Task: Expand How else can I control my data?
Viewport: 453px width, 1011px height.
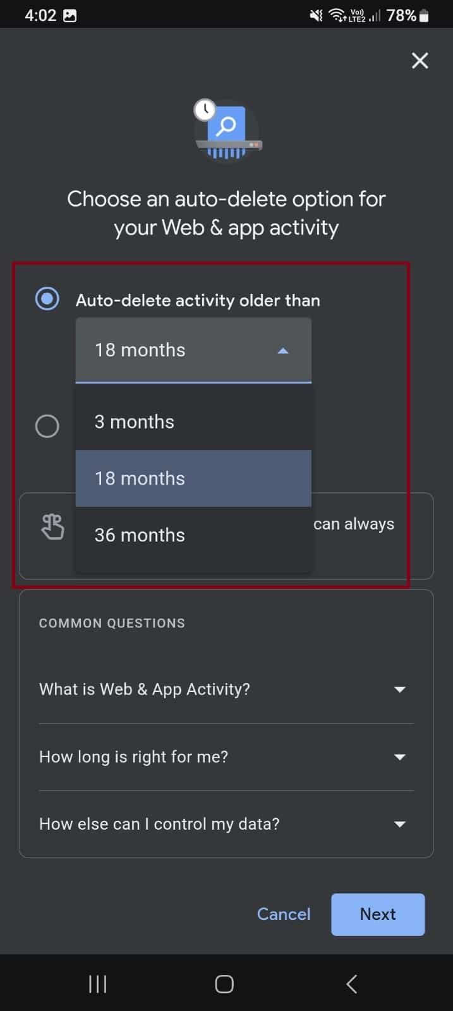Action: coord(399,824)
